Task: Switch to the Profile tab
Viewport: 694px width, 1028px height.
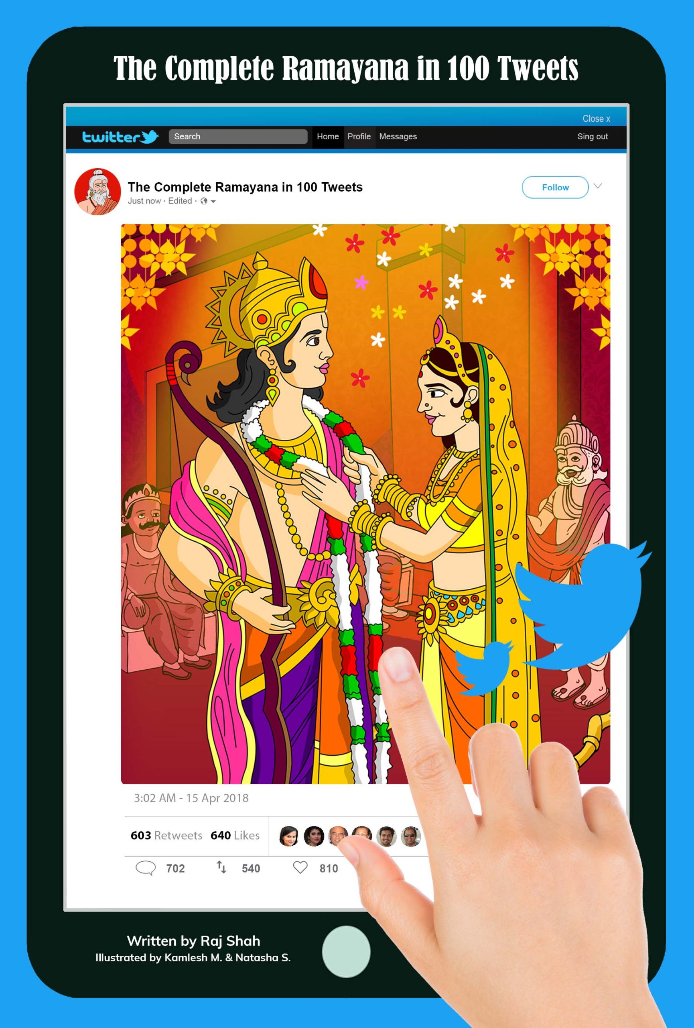Action: point(359,137)
